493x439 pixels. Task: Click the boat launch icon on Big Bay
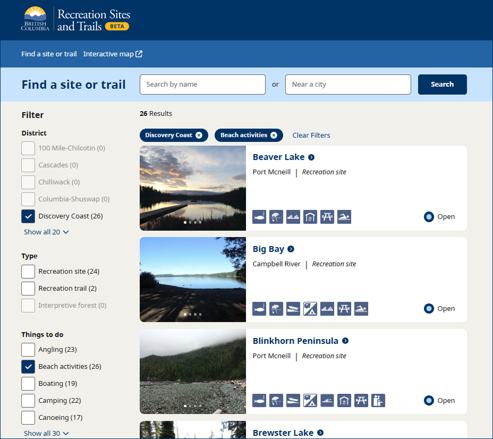pyautogui.click(x=293, y=309)
